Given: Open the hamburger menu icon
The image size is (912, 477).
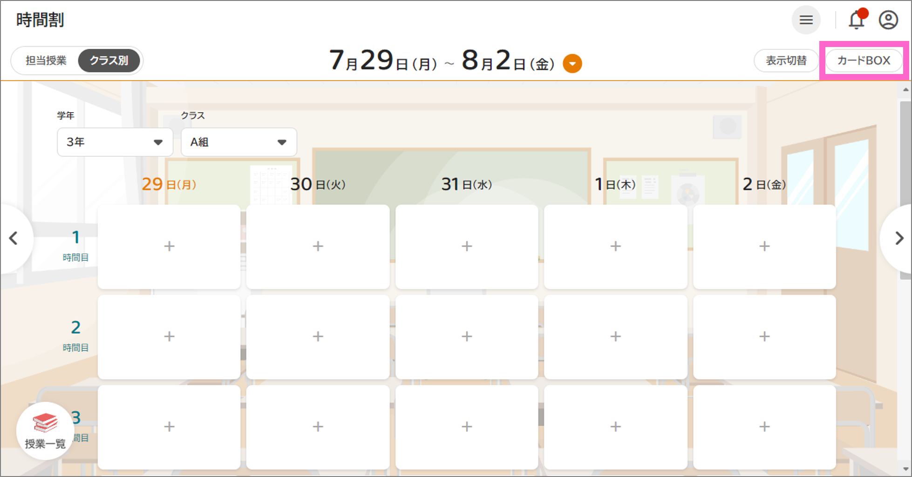Looking at the screenshot, I should pos(806,20).
